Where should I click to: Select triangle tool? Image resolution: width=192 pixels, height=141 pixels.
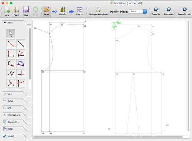(x=11, y=73)
